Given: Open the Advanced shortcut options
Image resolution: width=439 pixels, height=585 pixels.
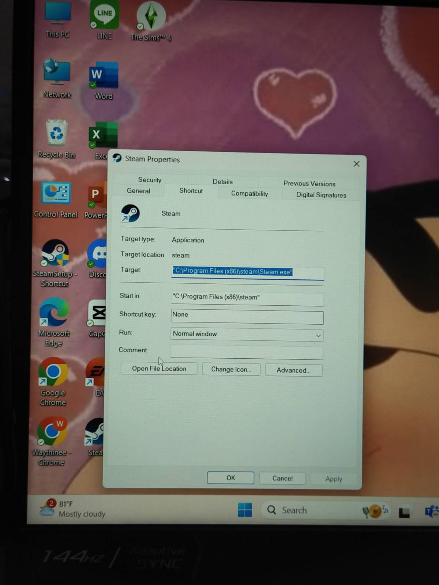Looking at the screenshot, I should click(294, 370).
